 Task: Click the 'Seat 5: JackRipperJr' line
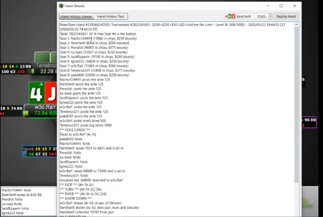tap(97, 56)
